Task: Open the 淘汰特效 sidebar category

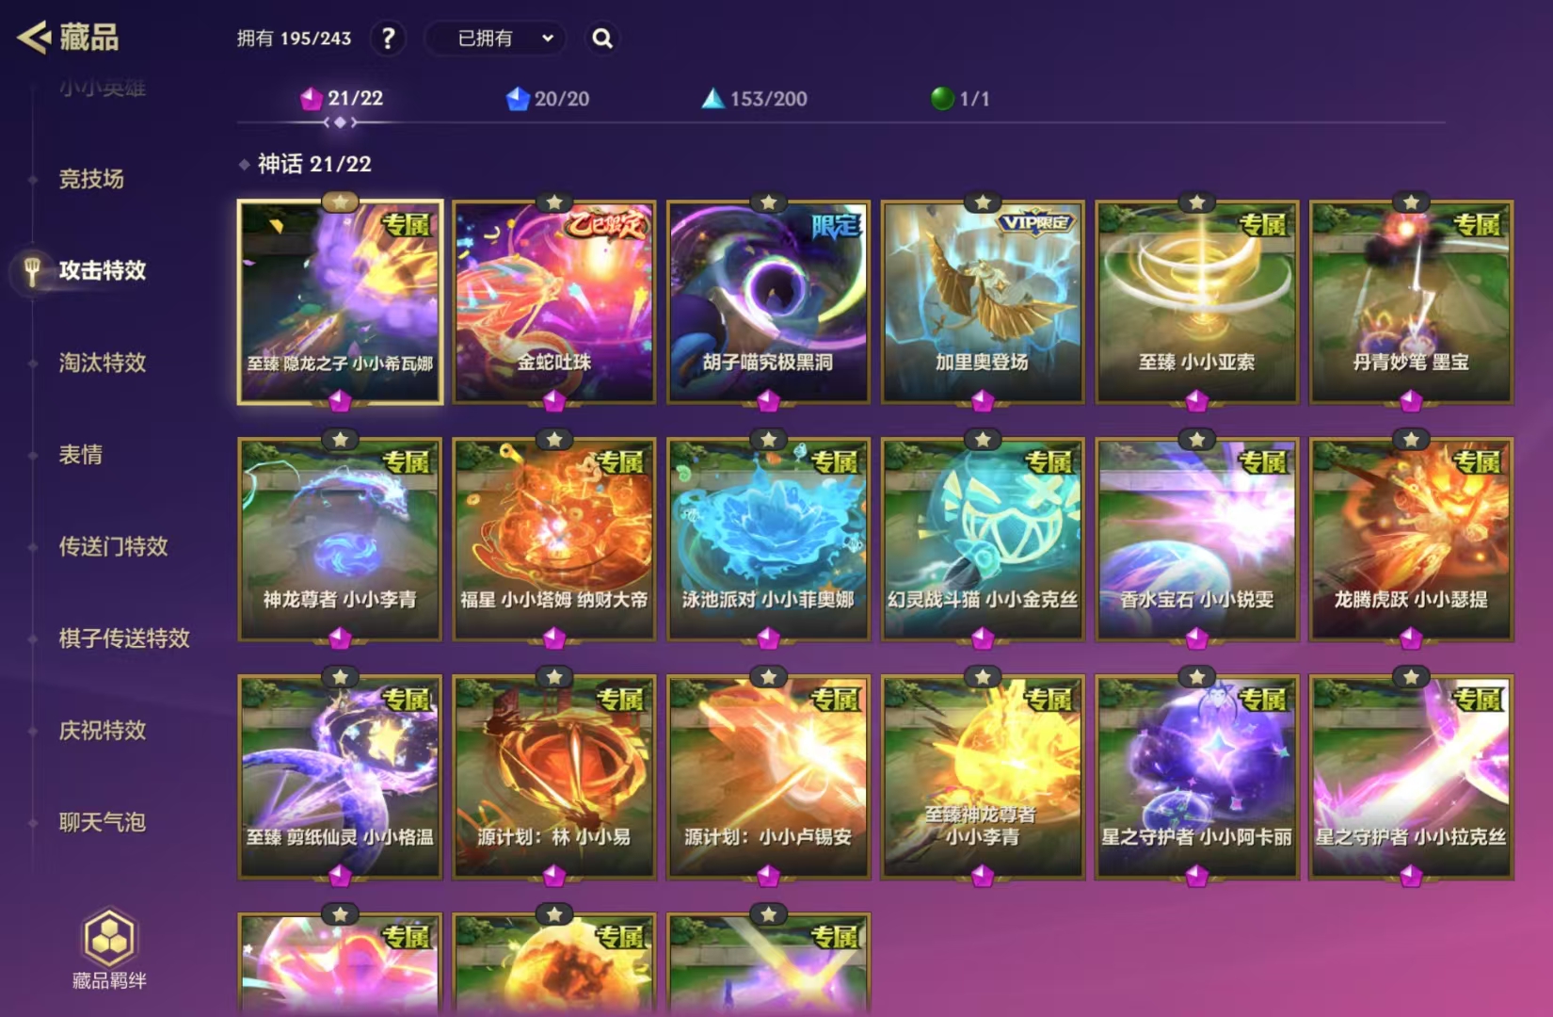Action: pos(103,363)
